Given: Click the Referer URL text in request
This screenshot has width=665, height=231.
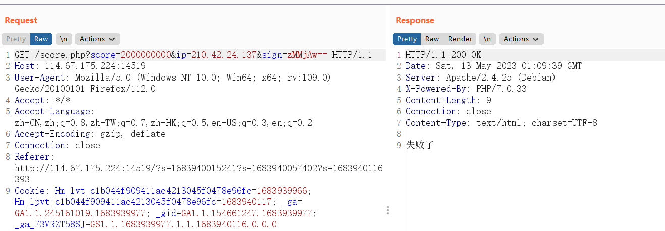Looking at the screenshot, I should (x=199, y=173).
